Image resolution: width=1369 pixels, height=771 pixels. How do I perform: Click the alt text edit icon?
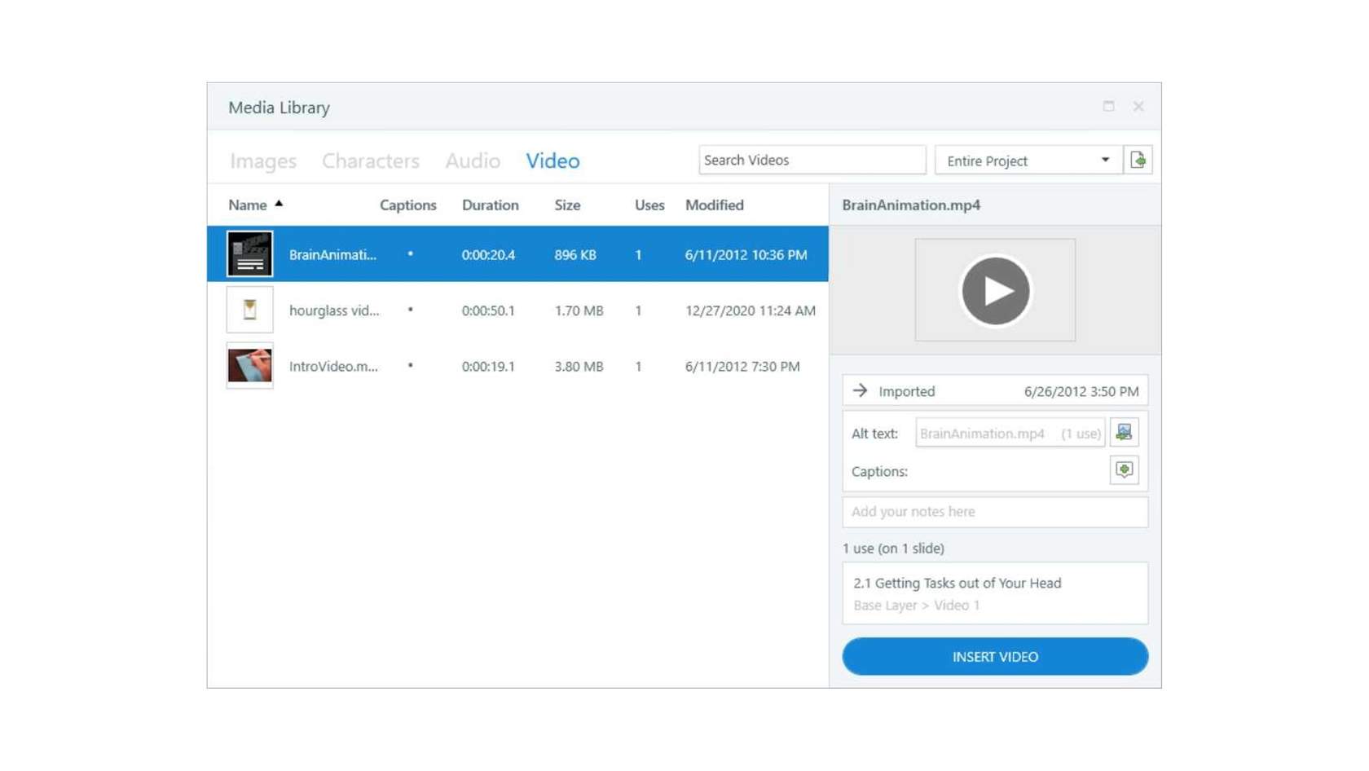coord(1124,433)
